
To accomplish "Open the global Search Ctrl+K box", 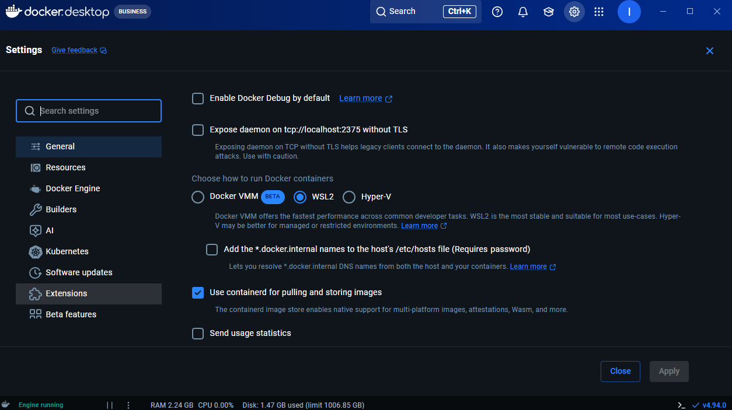I will click(426, 12).
